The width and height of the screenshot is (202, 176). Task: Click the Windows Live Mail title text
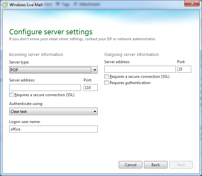26,5
